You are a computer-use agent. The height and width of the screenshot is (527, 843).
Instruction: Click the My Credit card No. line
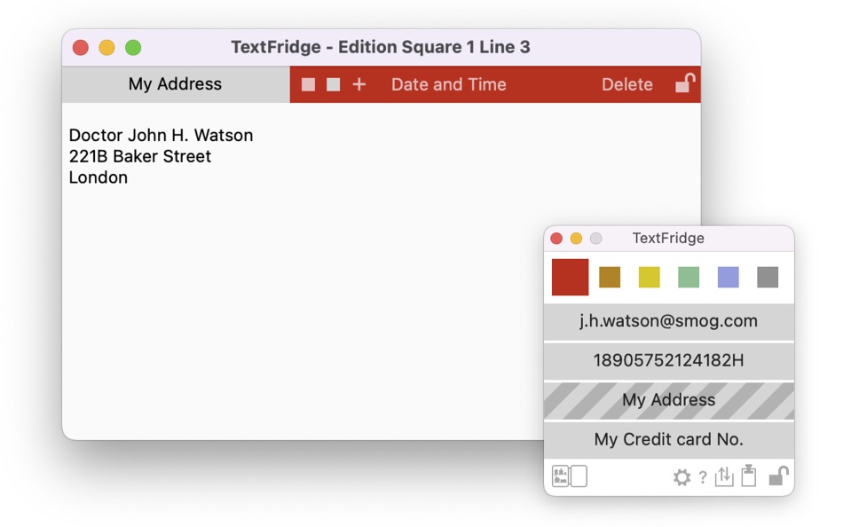point(669,440)
